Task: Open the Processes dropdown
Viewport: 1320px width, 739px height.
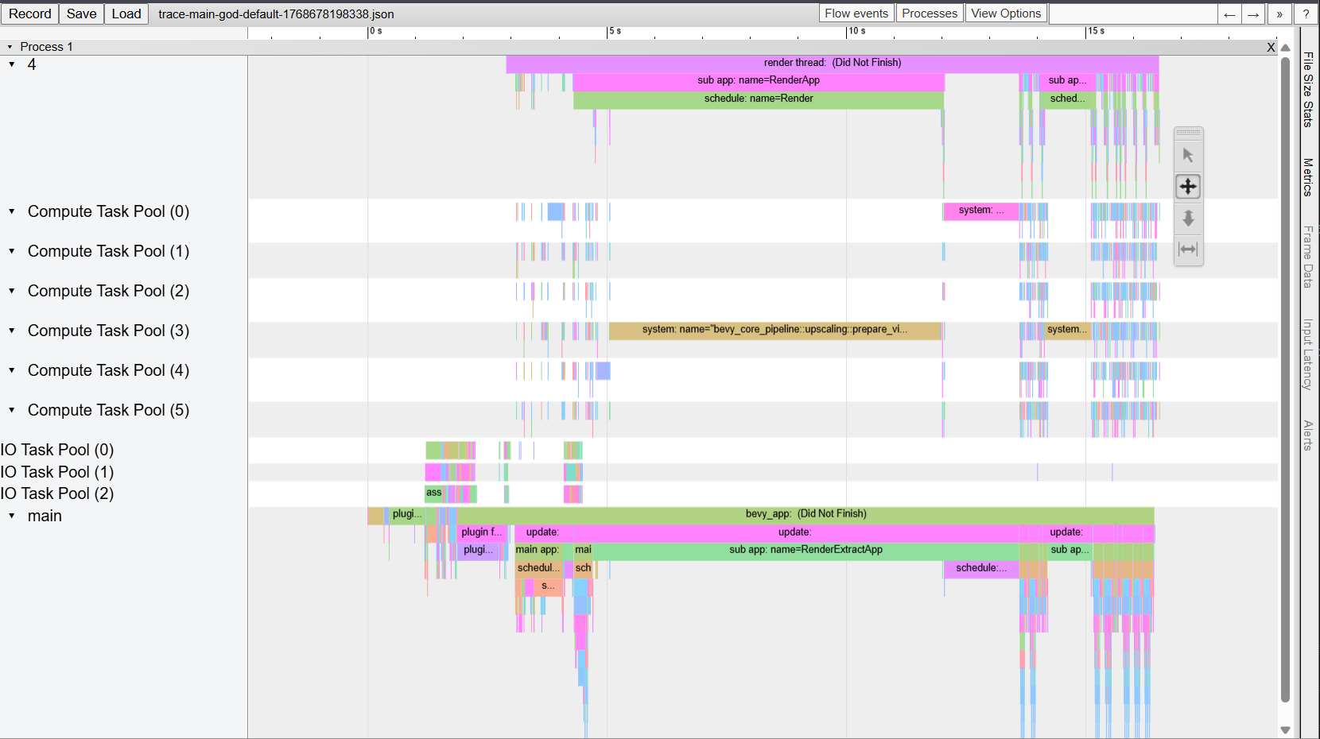Action: coord(930,14)
